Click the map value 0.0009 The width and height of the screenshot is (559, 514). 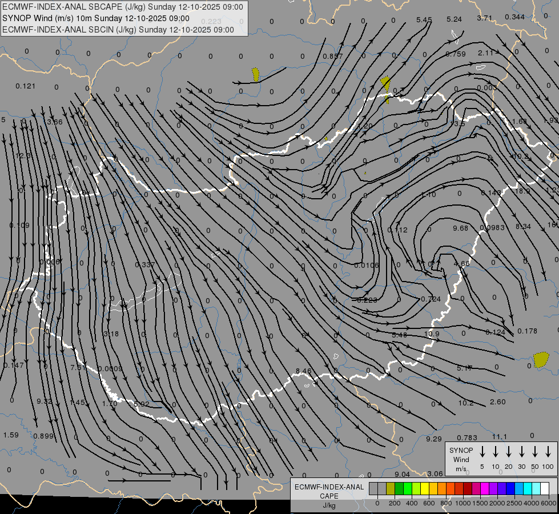click(110, 369)
